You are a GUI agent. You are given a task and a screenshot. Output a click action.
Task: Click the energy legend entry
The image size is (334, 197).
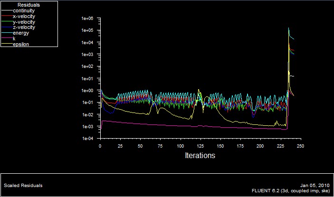(21, 33)
